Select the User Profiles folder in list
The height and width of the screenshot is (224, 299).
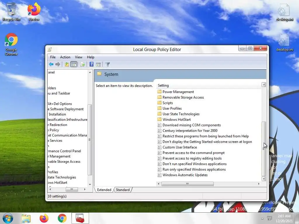(170, 108)
